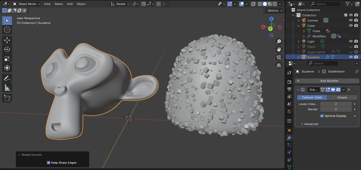Click the Levels Viewport value field

336,104
